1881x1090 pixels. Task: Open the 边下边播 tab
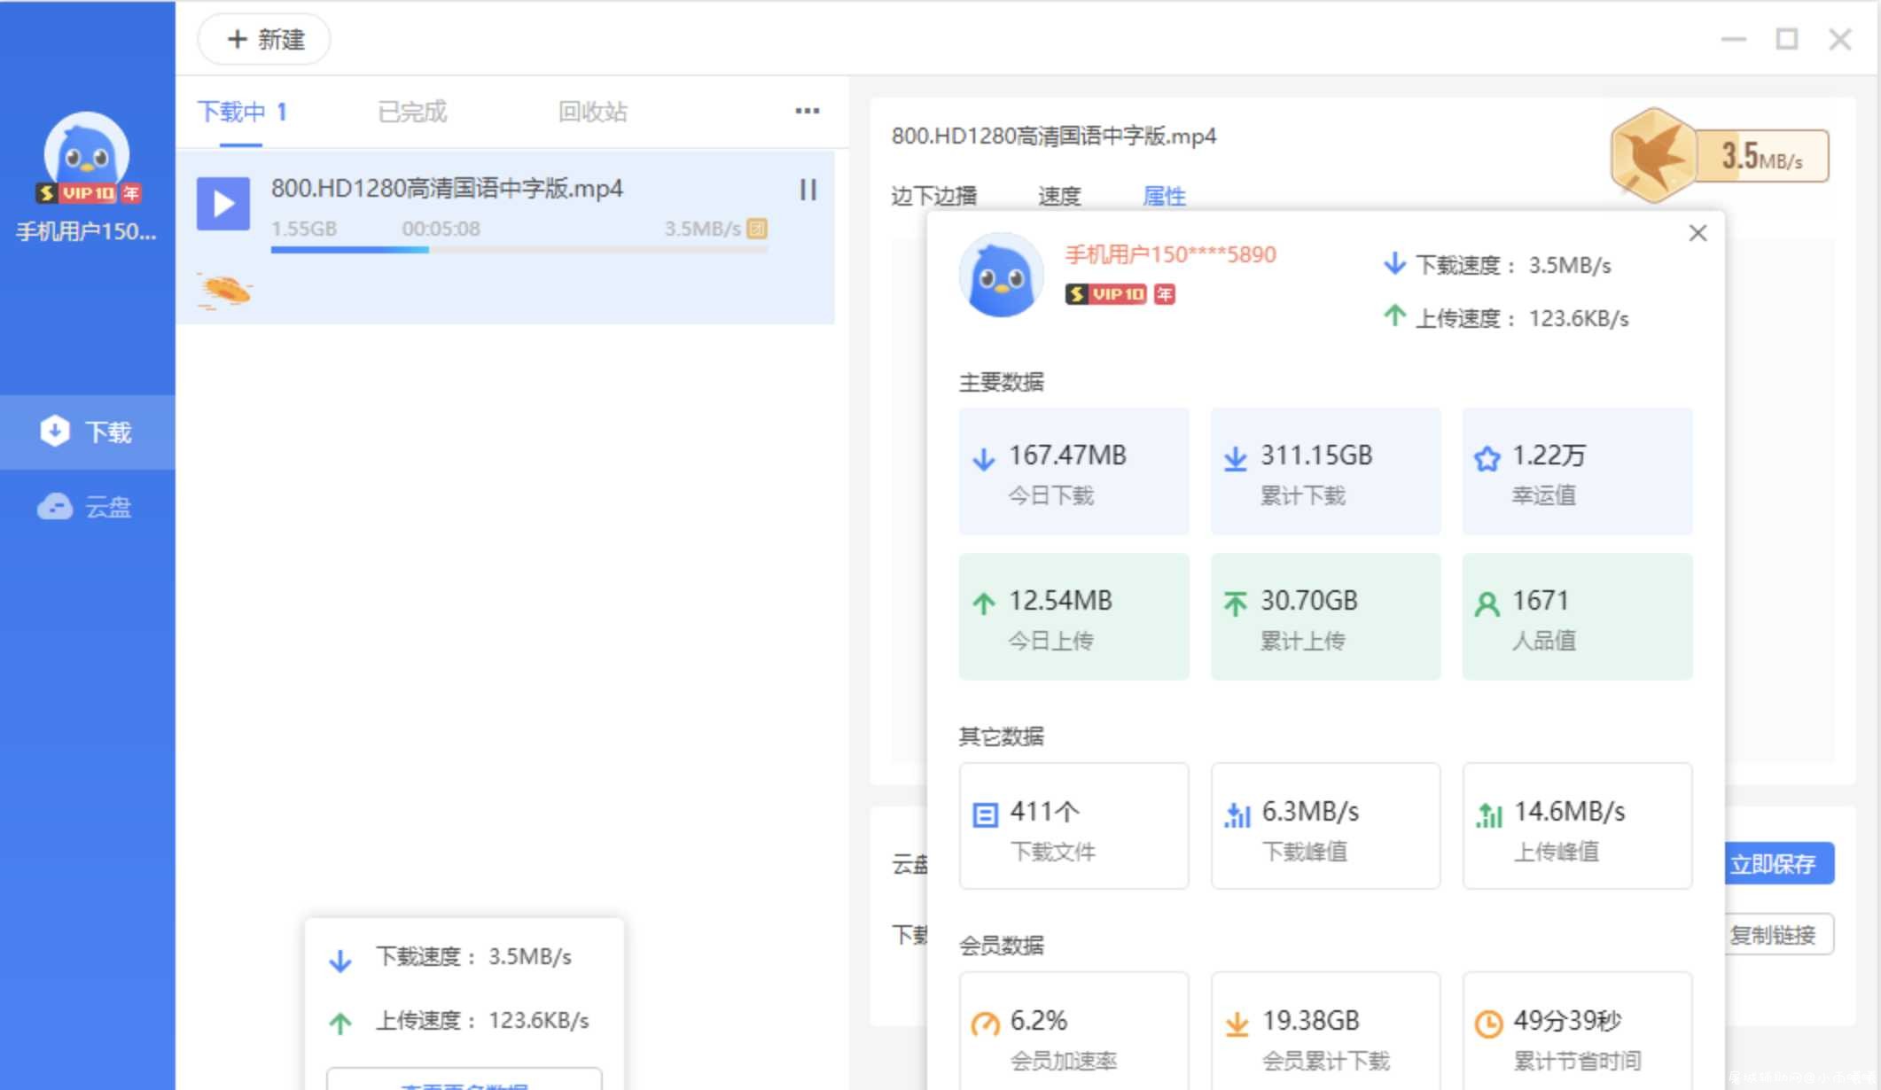tap(933, 196)
